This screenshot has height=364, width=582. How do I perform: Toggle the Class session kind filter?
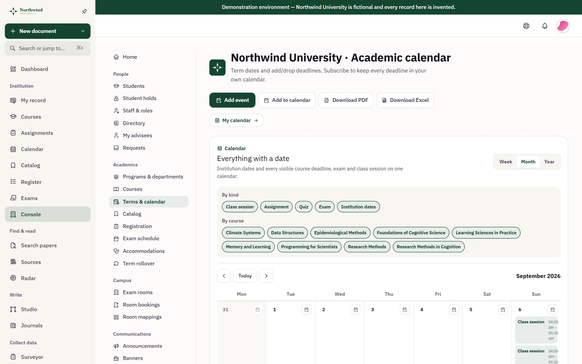pyautogui.click(x=240, y=207)
